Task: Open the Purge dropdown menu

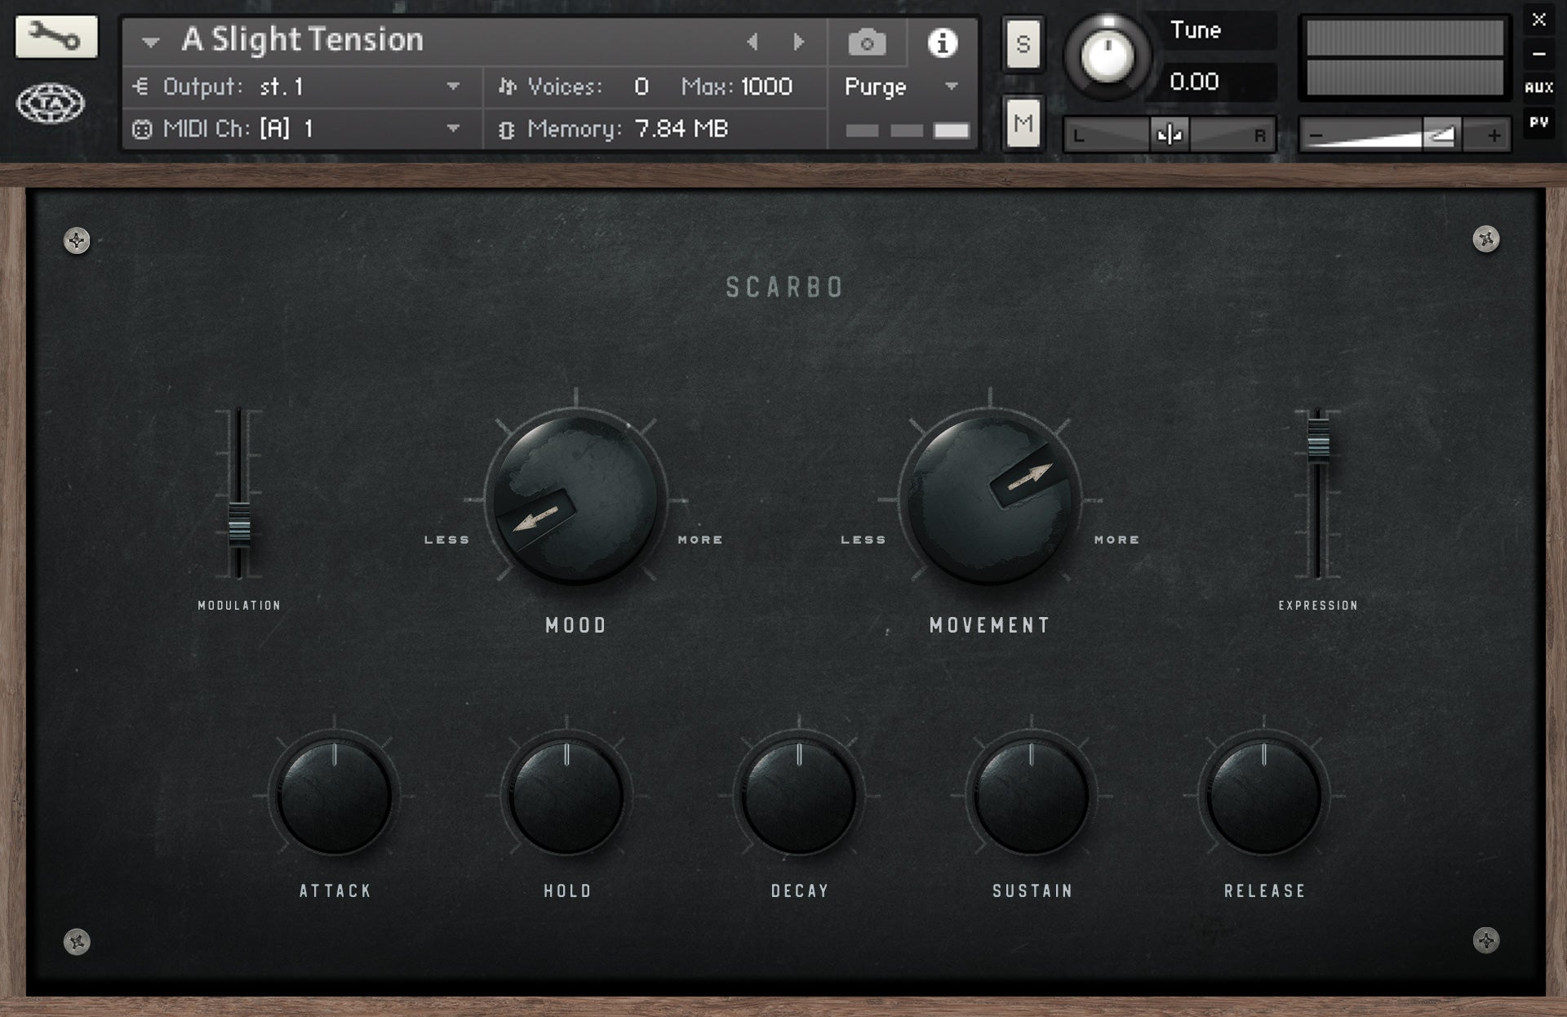Action: (949, 87)
